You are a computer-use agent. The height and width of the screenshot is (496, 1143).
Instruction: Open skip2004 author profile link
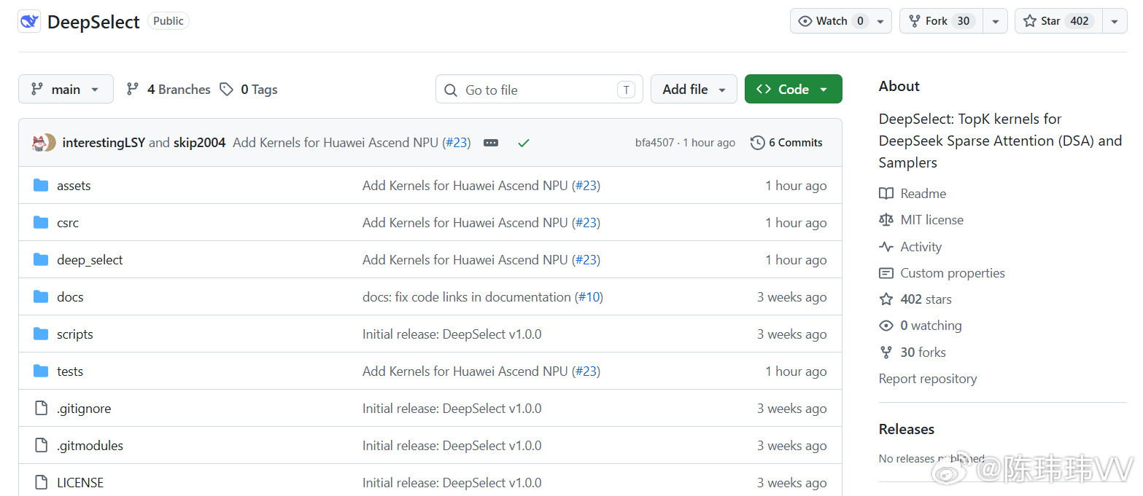coord(199,143)
